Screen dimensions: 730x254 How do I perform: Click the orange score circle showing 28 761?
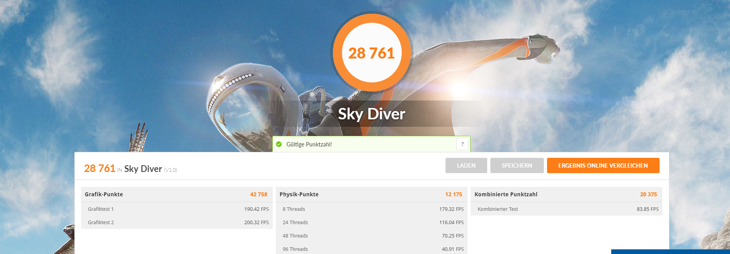tap(371, 53)
